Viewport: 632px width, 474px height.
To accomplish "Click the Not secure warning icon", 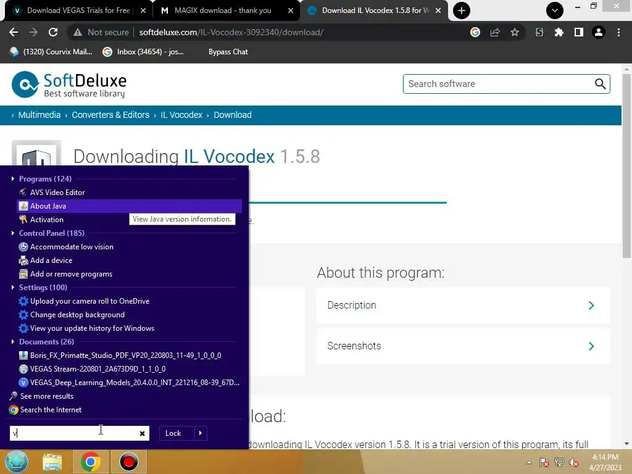I will (78, 32).
